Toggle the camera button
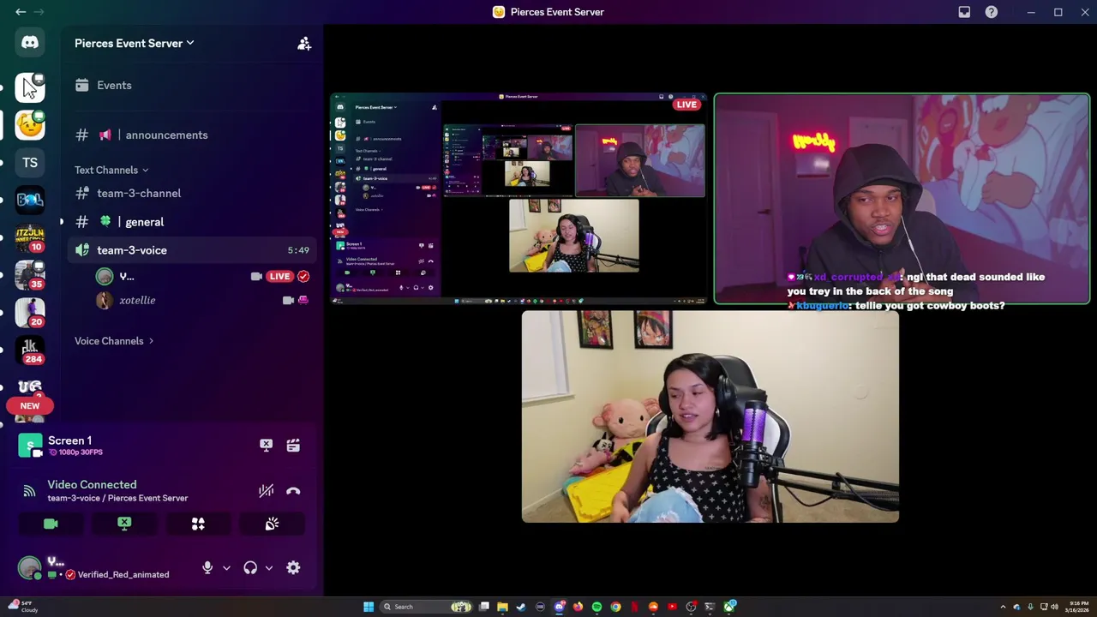1097x617 pixels. coord(51,524)
